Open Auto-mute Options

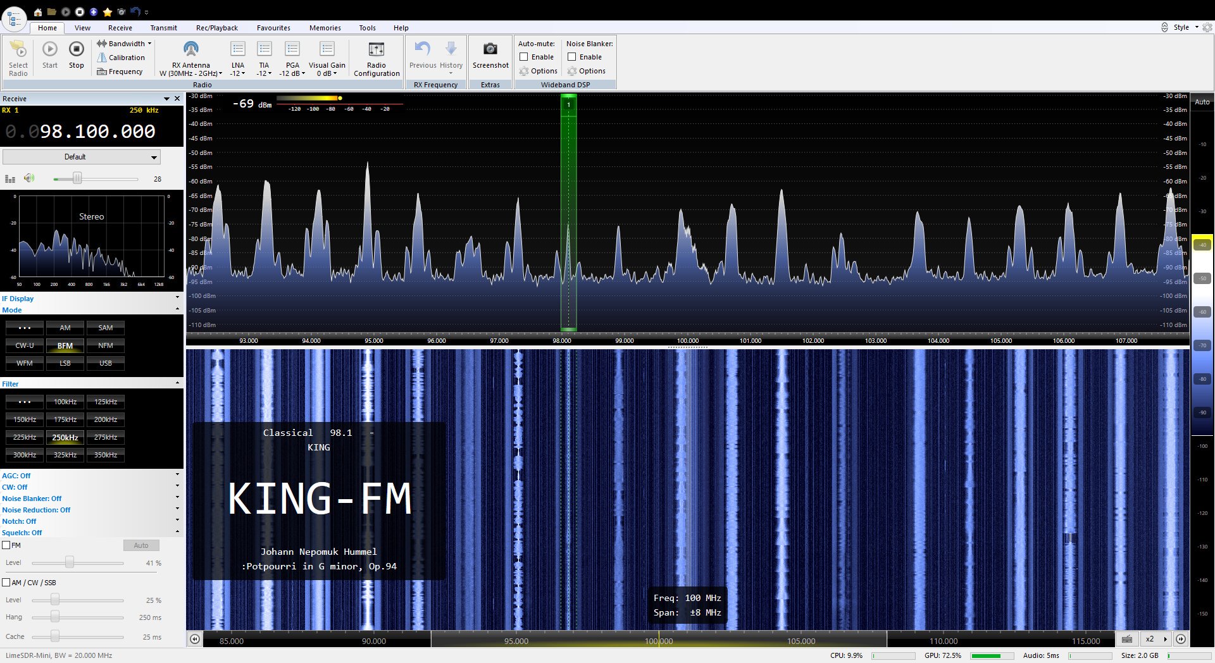tap(539, 71)
